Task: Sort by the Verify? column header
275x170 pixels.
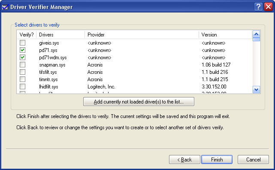Action: (x=27, y=35)
